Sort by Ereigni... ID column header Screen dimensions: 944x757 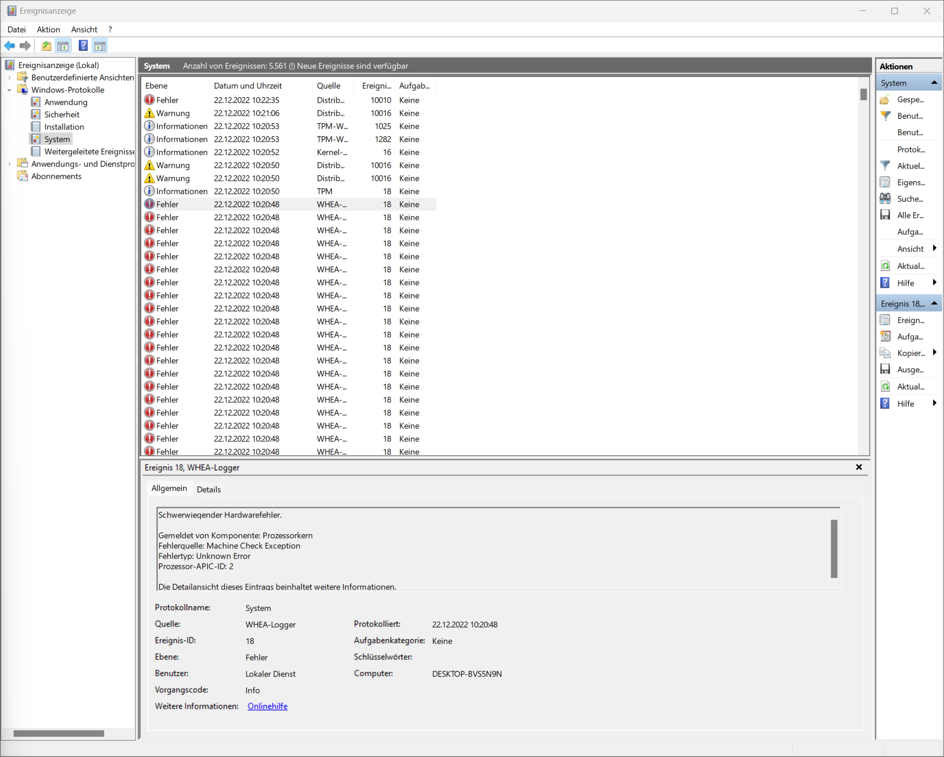coord(374,86)
